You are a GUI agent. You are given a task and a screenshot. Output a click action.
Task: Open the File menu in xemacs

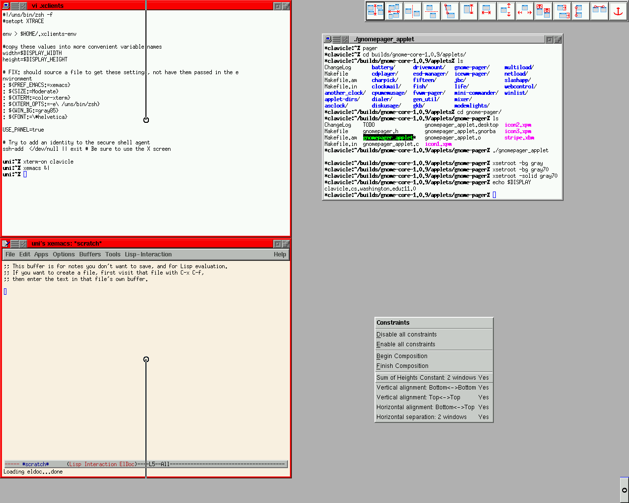[x=10, y=254]
